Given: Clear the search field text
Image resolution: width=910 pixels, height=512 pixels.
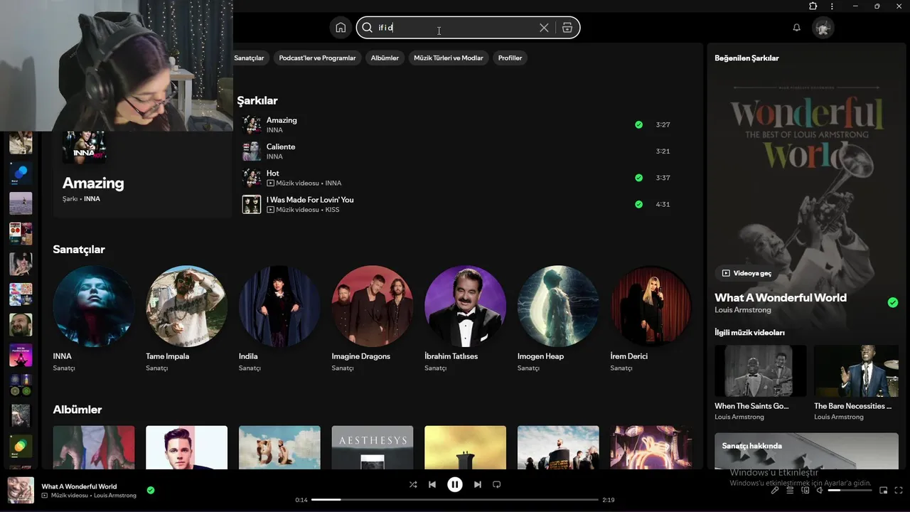Looking at the screenshot, I should tap(544, 28).
